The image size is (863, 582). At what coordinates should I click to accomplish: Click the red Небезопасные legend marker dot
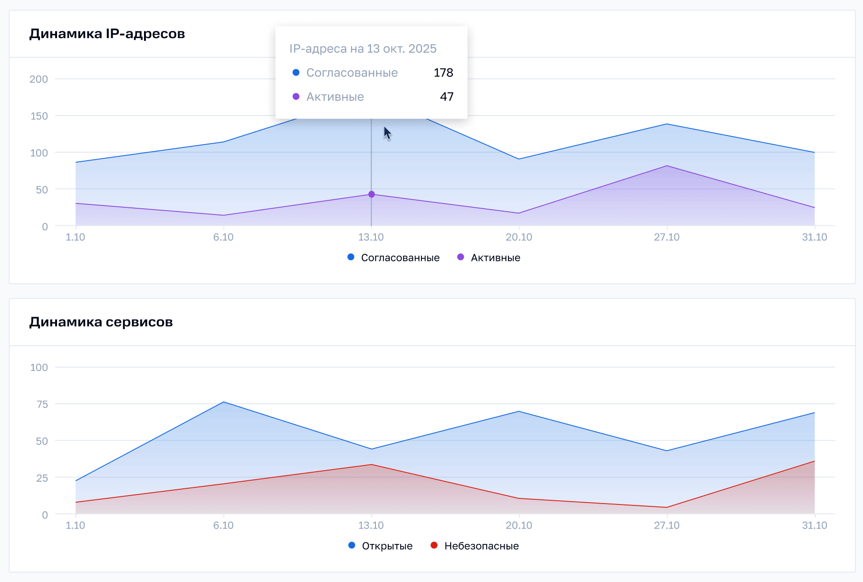tap(434, 545)
